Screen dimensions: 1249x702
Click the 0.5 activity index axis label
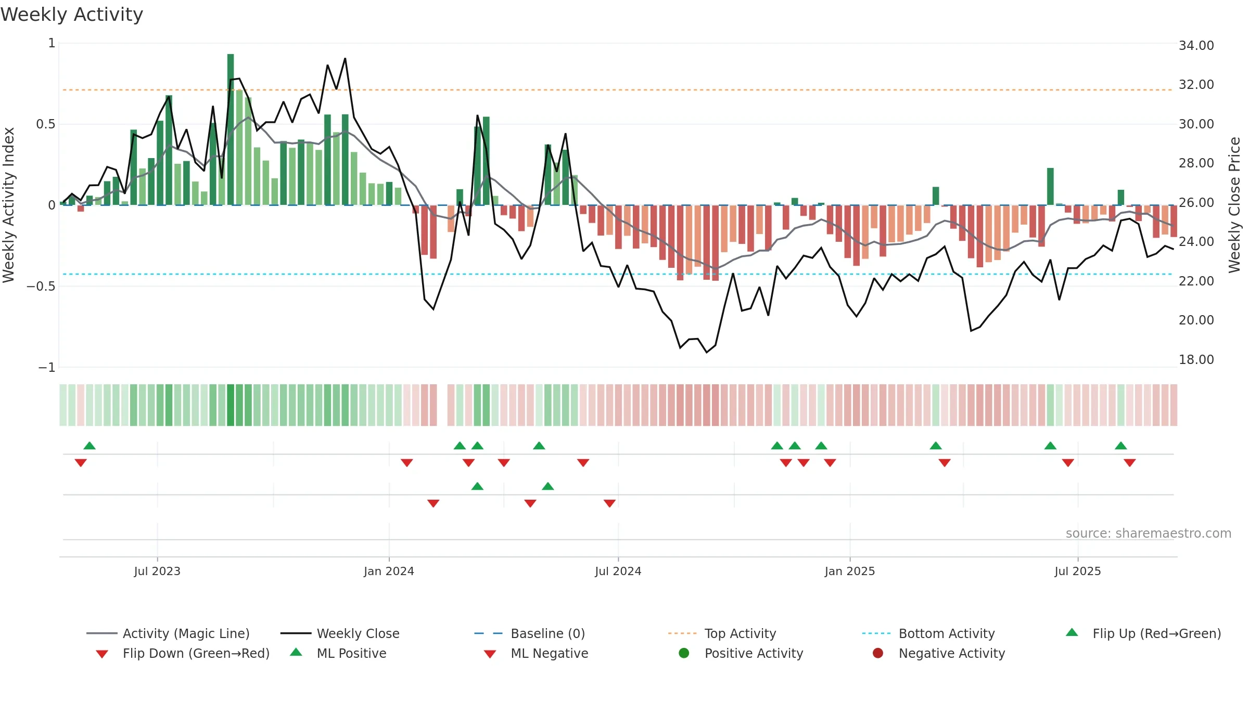pyautogui.click(x=45, y=124)
